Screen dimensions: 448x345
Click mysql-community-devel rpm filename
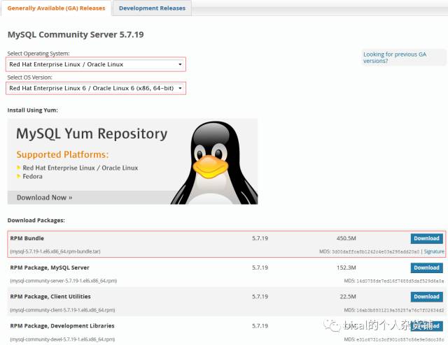click(x=62, y=339)
